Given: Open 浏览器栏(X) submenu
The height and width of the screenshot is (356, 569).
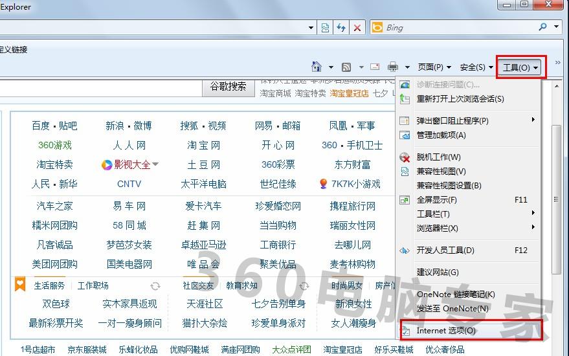Looking at the screenshot, I should (469, 228).
